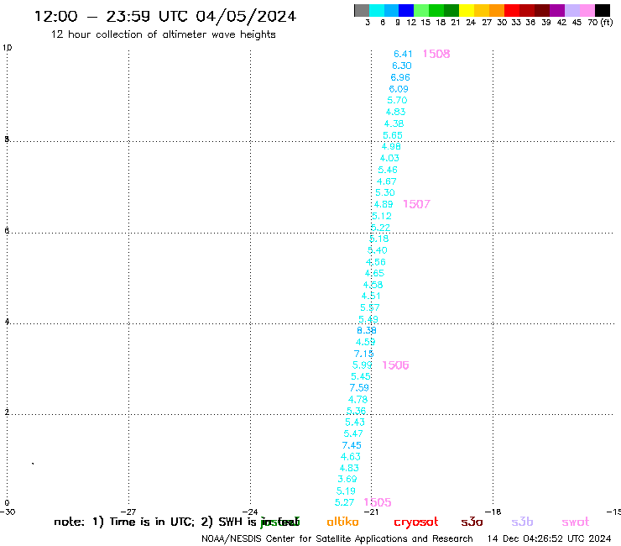Screen dimensions: 621x546
Task: Pick the black swatch ending the color scale
Action: pyautogui.click(x=602, y=10)
